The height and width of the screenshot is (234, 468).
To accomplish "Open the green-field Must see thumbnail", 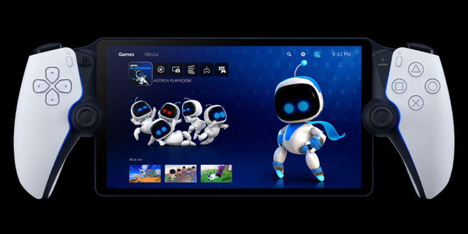I will (217, 173).
